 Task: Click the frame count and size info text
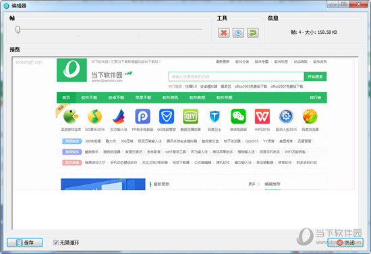[314, 32]
